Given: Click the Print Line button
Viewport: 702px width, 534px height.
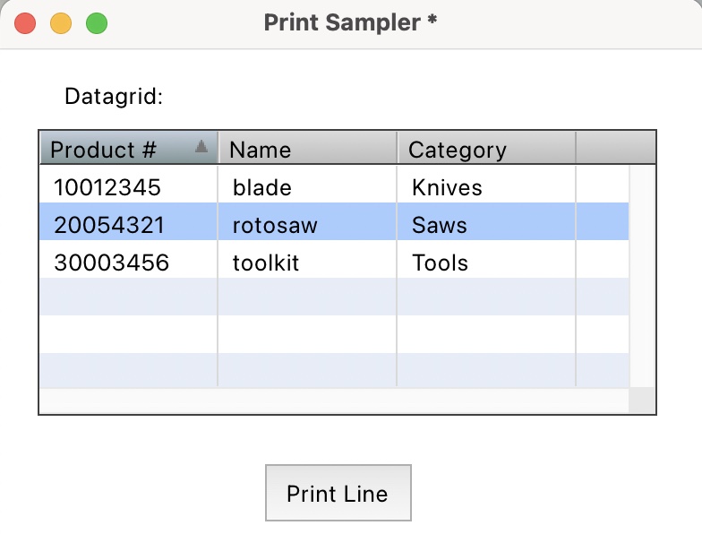Looking at the screenshot, I should (338, 493).
